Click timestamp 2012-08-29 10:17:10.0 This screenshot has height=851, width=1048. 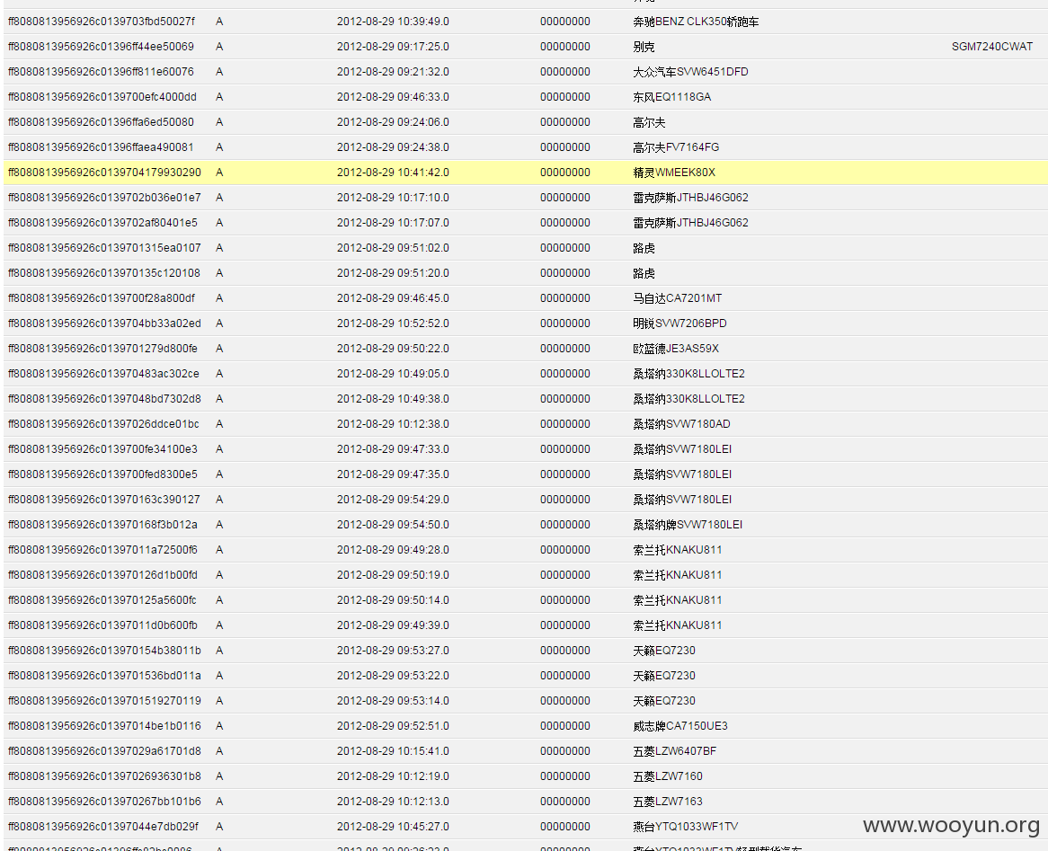click(393, 198)
